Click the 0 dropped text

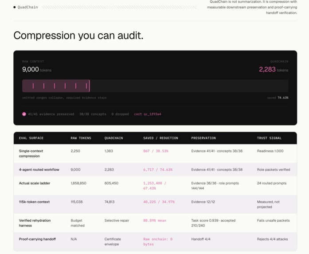tap(120, 114)
